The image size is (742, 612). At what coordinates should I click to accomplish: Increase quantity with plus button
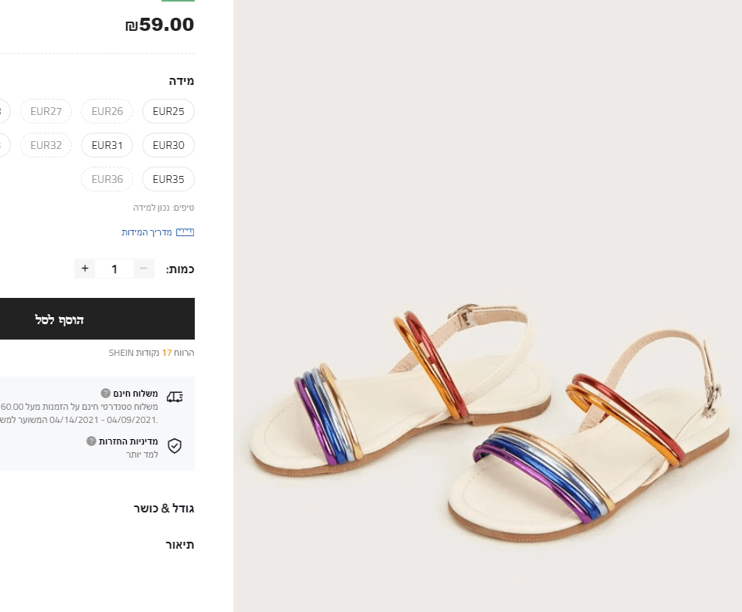[85, 269]
